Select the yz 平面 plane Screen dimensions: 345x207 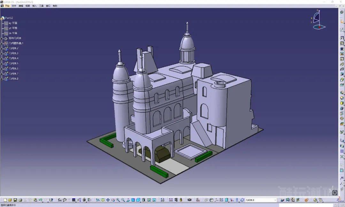pos(13,28)
